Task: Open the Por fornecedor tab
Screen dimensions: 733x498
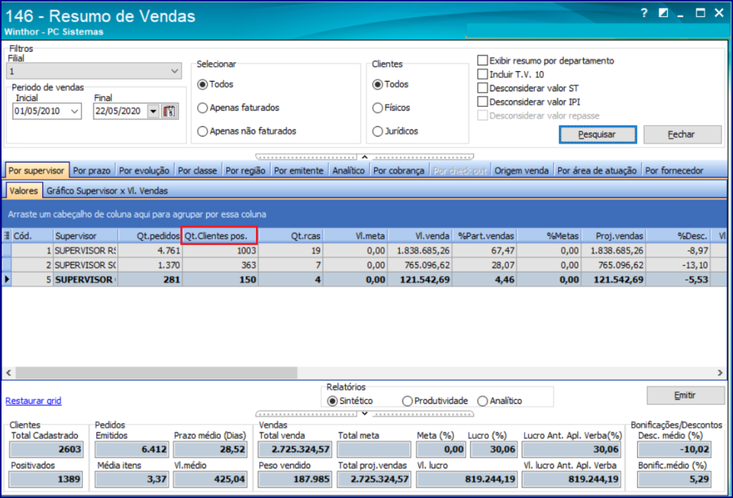Action: click(x=674, y=171)
